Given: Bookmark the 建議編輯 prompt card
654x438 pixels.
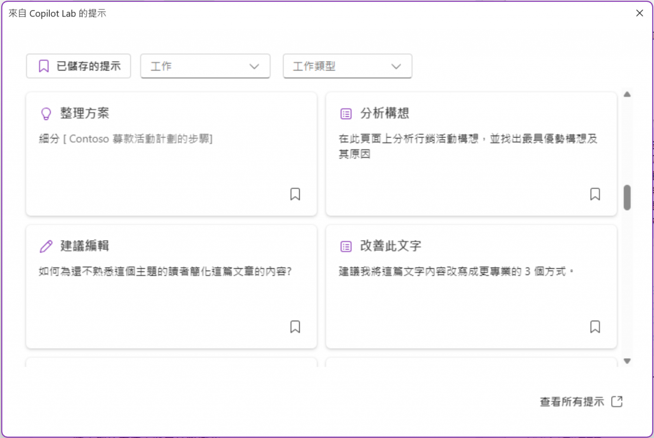Looking at the screenshot, I should (295, 327).
